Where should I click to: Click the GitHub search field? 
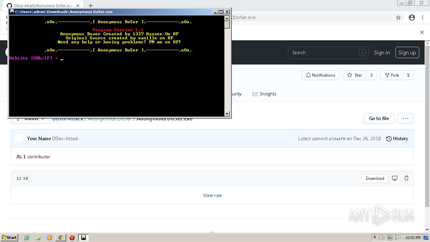tap(328, 52)
